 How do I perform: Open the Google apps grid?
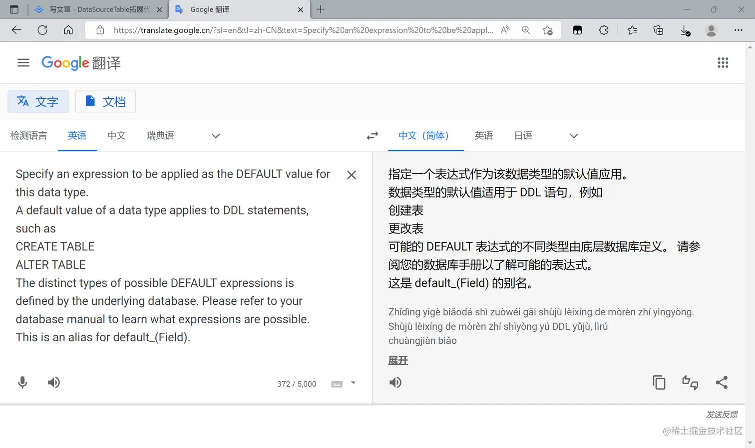(723, 62)
